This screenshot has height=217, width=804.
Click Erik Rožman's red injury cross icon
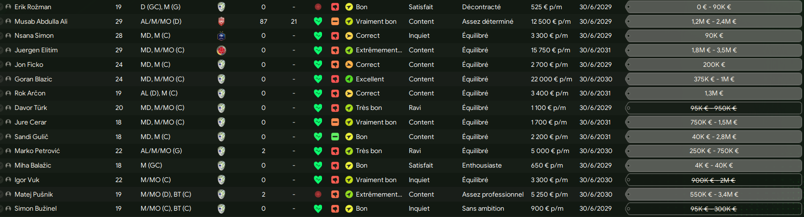click(x=318, y=7)
